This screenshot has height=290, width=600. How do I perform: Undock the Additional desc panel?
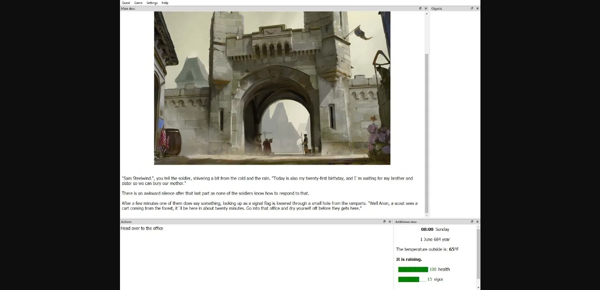tap(472, 222)
